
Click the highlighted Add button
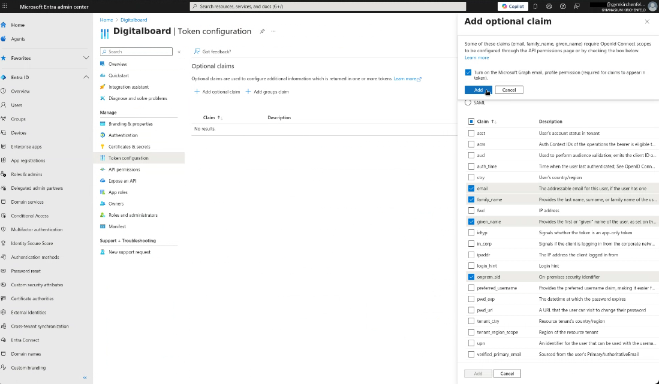click(x=478, y=89)
